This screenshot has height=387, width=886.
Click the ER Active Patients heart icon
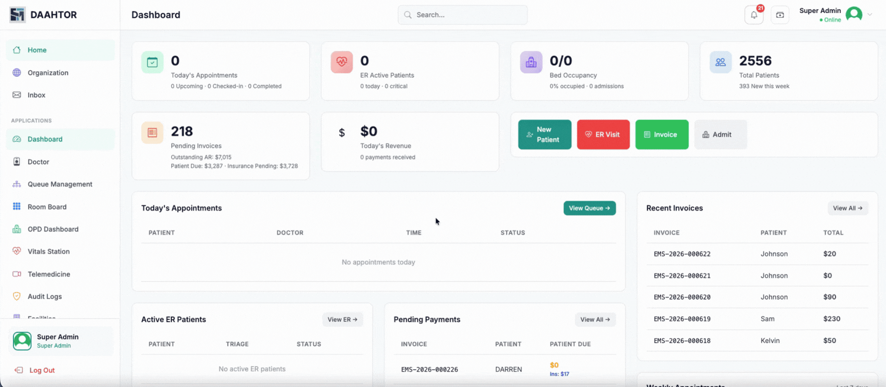click(342, 62)
